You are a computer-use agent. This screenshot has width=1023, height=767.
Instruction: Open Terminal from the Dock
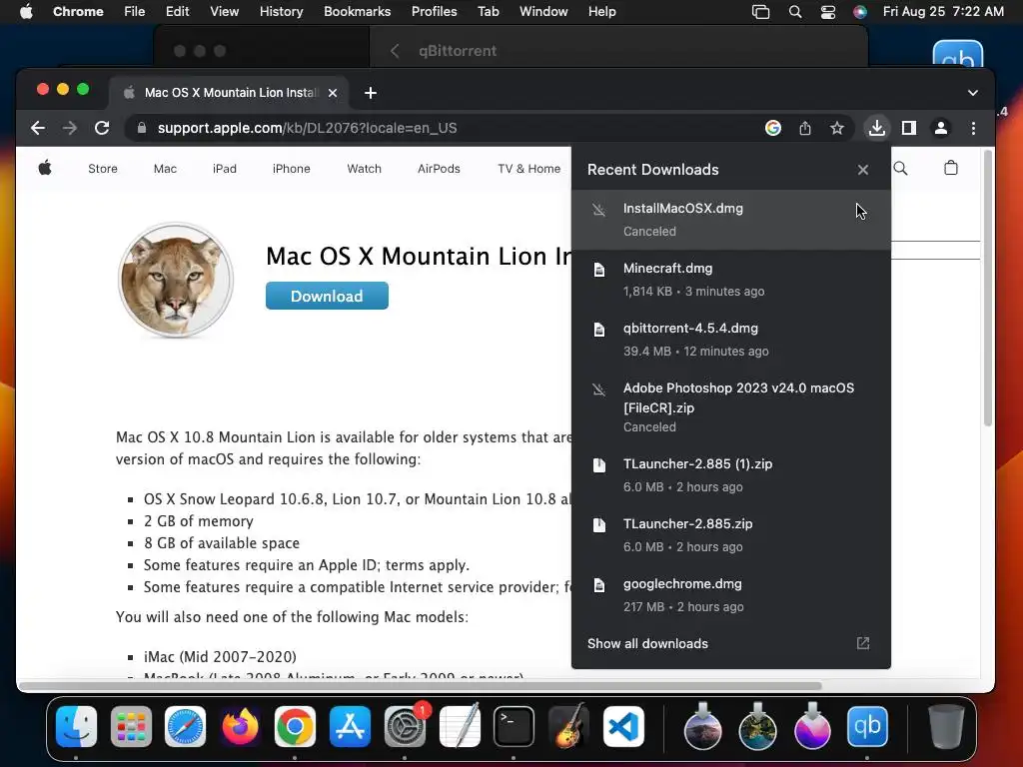pos(514,726)
